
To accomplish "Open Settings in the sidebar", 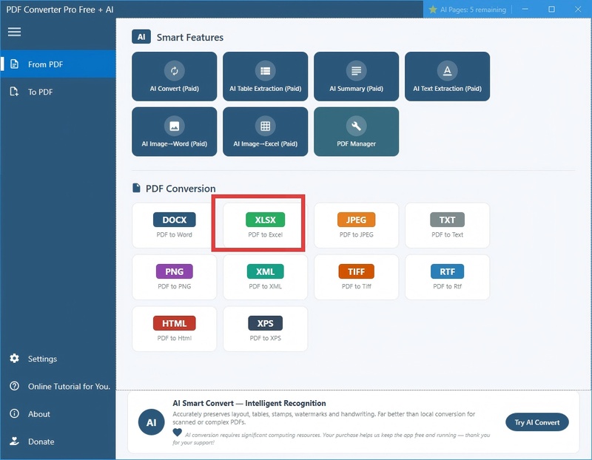I will click(42, 359).
